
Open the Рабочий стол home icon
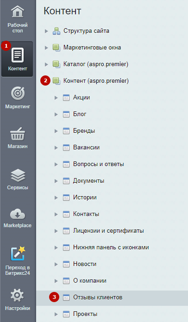pyautogui.click(x=18, y=12)
